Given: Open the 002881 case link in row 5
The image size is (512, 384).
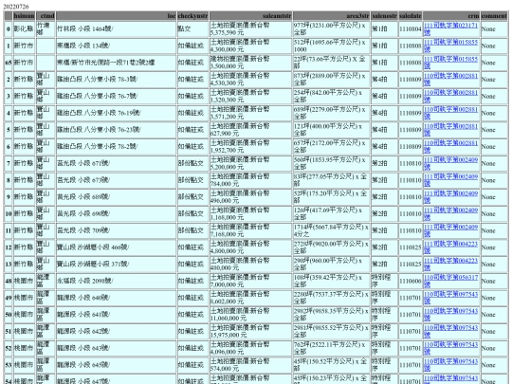Looking at the screenshot, I should pos(450,130).
